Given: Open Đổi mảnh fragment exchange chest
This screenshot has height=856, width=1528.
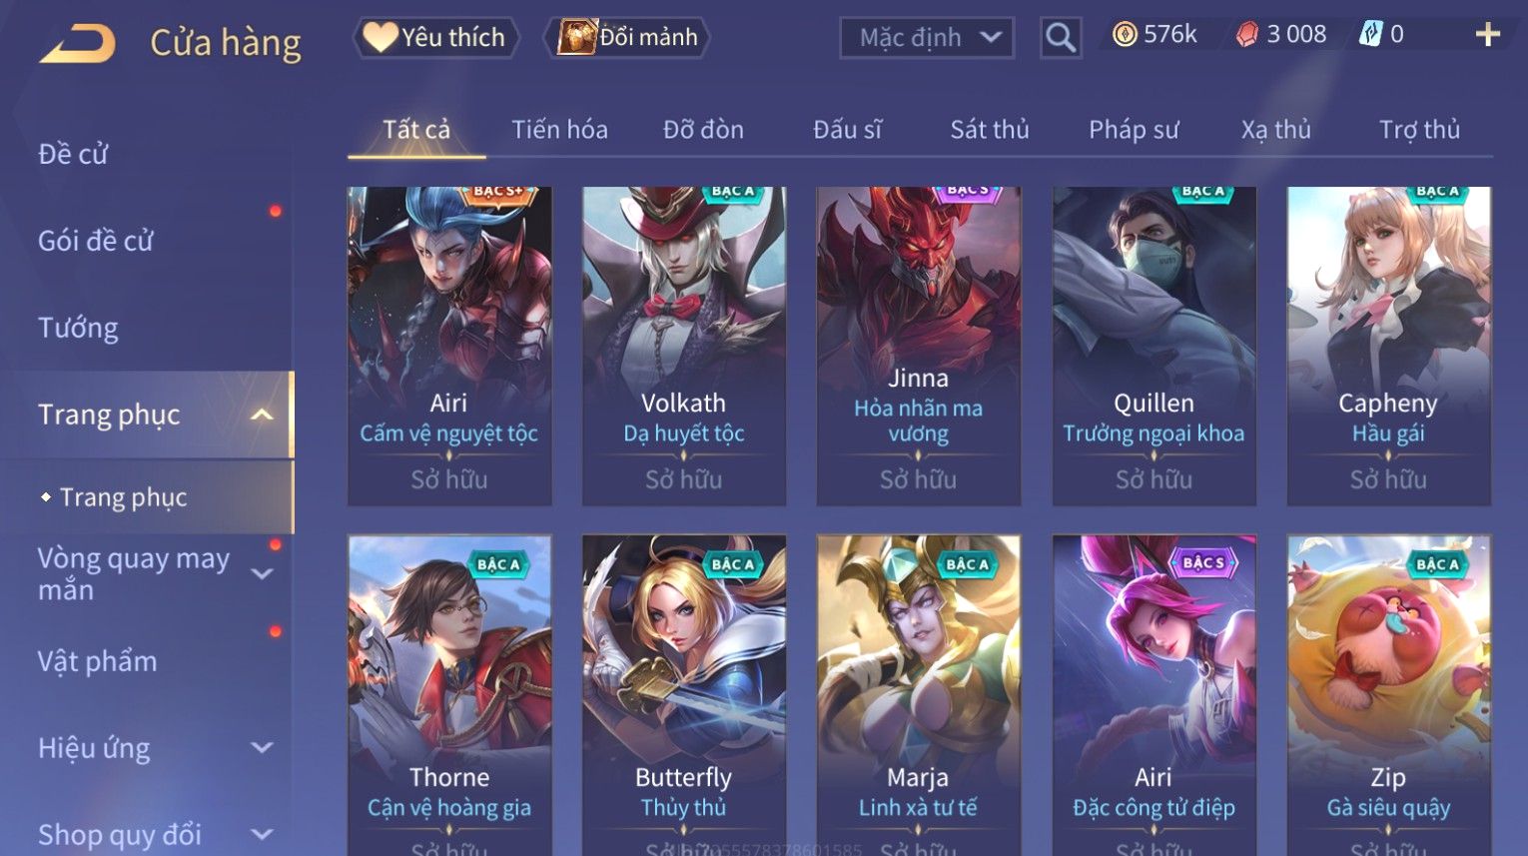Looking at the screenshot, I should [x=626, y=38].
